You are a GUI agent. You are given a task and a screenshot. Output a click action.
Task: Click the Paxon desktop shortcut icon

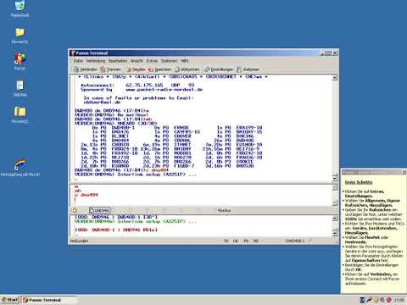click(20, 62)
